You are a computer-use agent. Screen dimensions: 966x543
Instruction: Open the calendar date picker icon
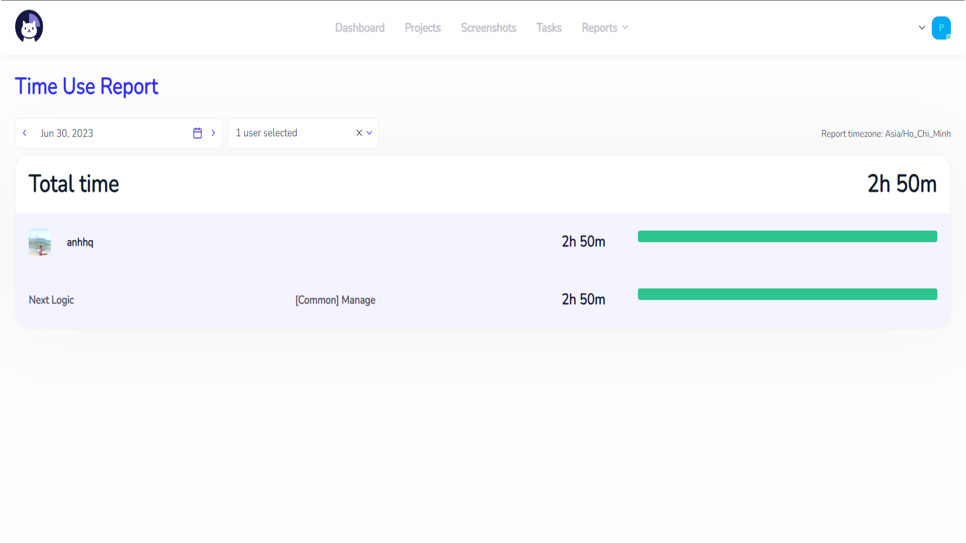click(x=197, y=133)
